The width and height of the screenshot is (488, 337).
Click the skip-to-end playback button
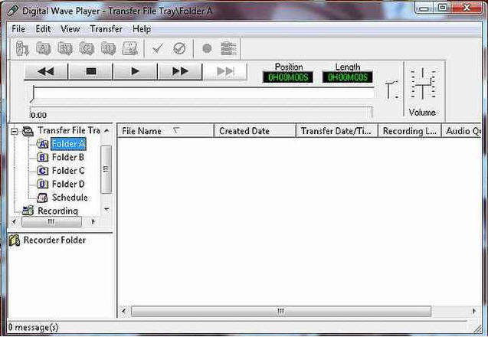pos(225,71)
